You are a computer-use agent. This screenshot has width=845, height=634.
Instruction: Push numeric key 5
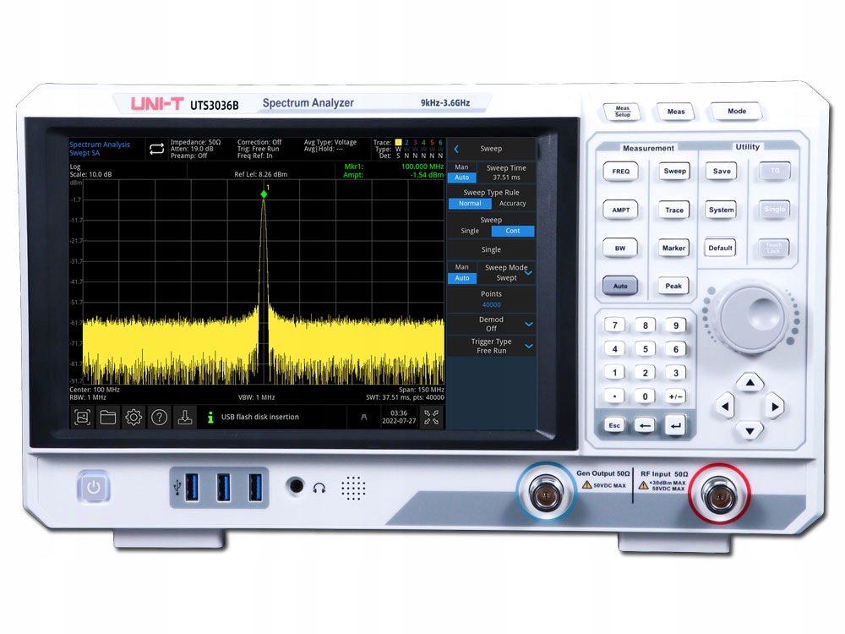(645, 349)
